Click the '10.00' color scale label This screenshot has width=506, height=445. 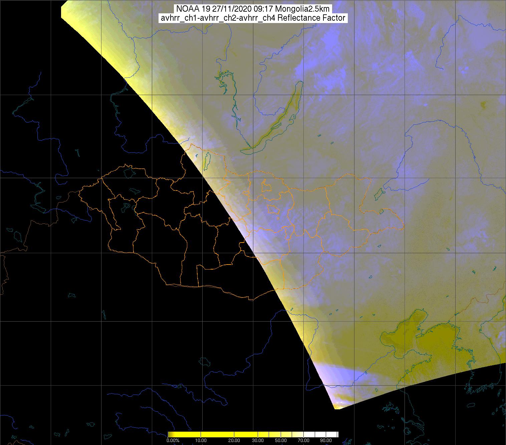pyautogui.click(x=200, y=441)
